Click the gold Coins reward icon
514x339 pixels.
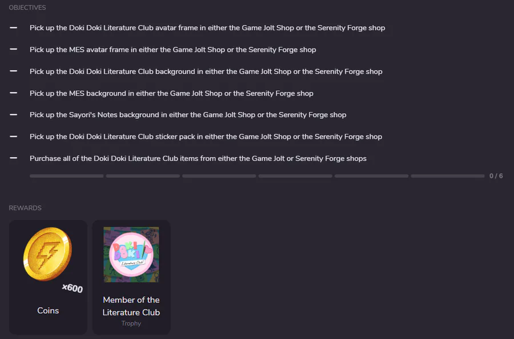tap(47, 254)
